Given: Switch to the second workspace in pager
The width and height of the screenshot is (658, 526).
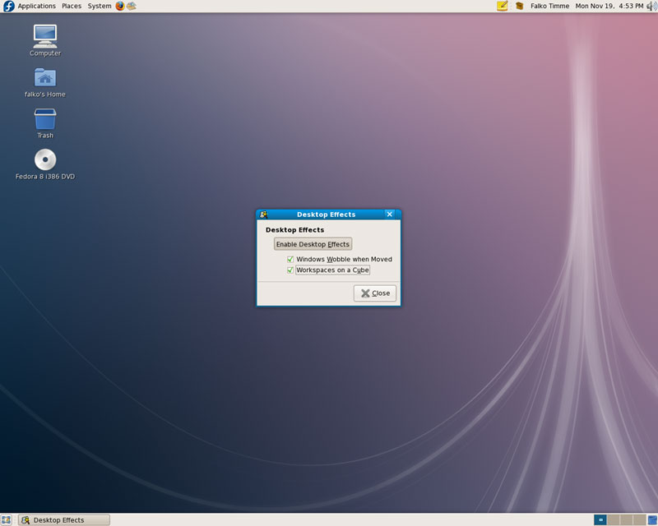Looking at the screenshot, I should point(613,520).
